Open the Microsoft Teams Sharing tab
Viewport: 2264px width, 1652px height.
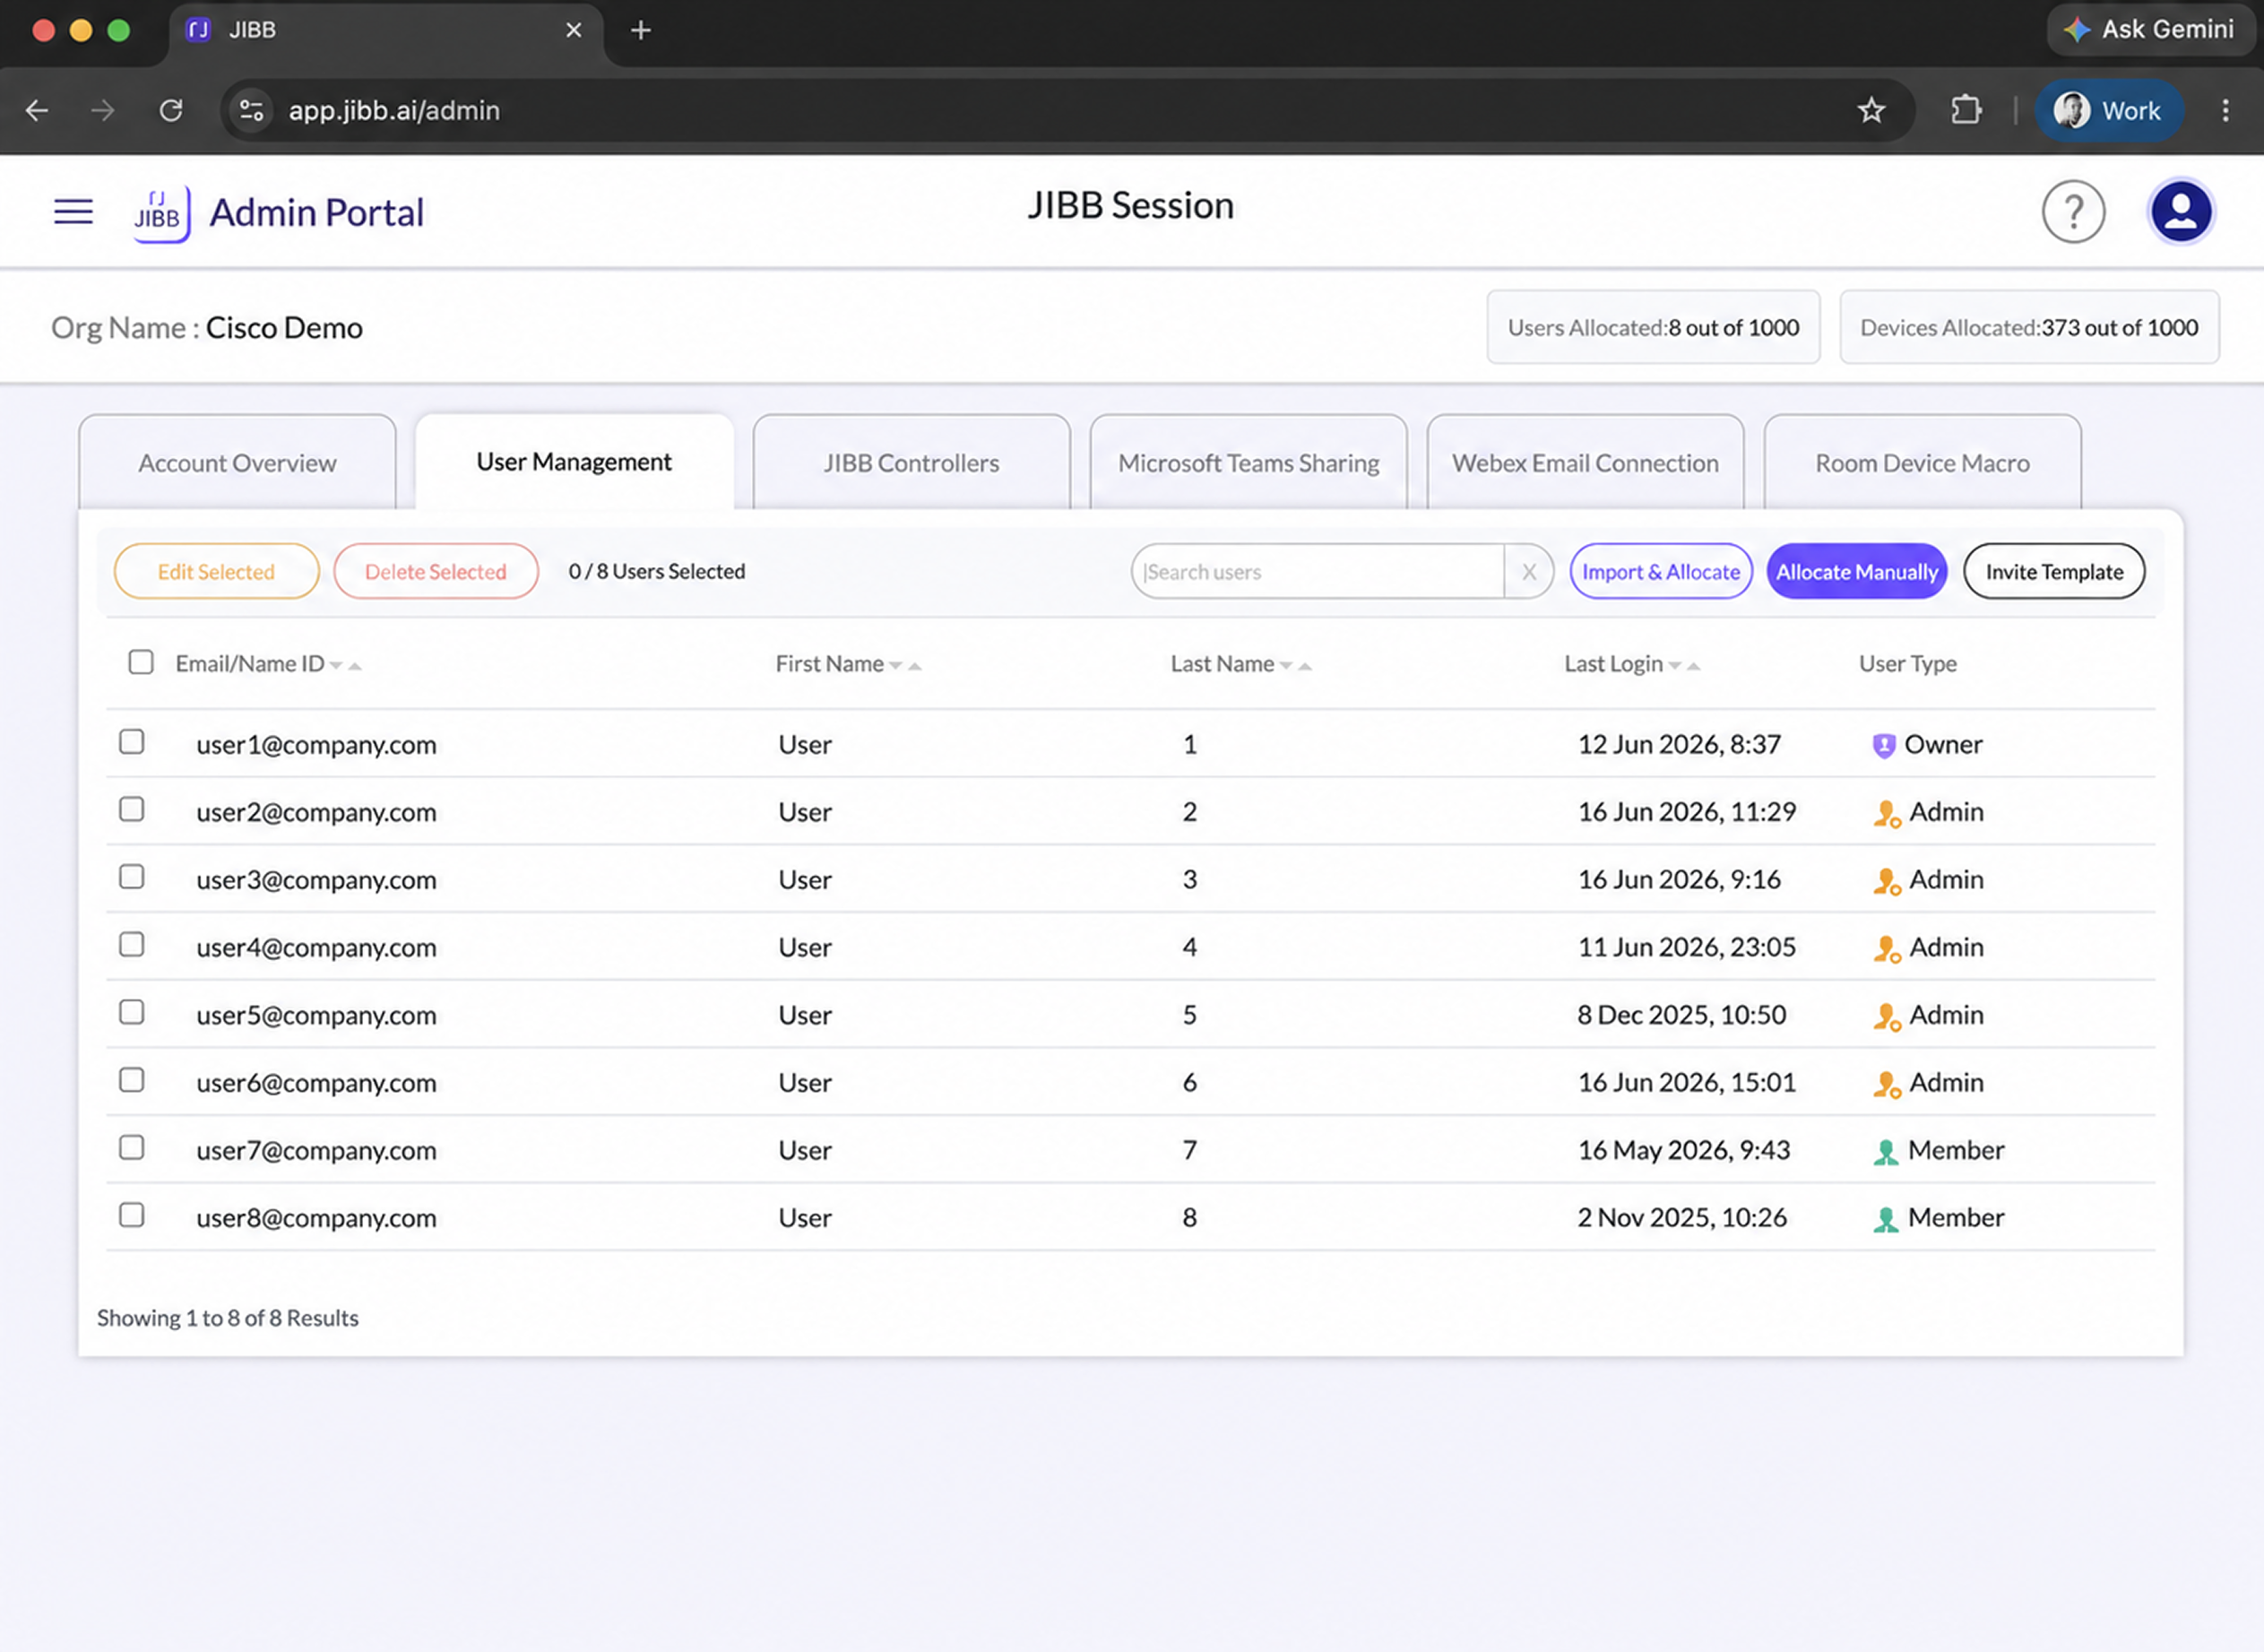(1248, 463)
